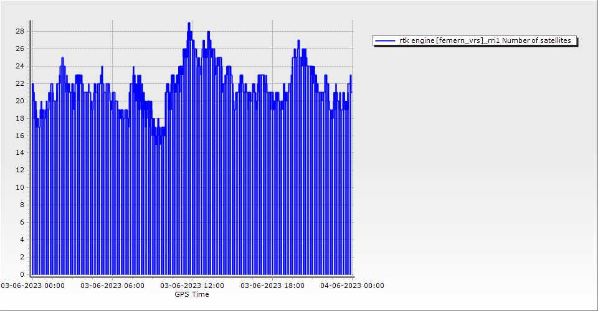
Task: Click the y-axis tick label 24
Action: [x=21, y=66]
